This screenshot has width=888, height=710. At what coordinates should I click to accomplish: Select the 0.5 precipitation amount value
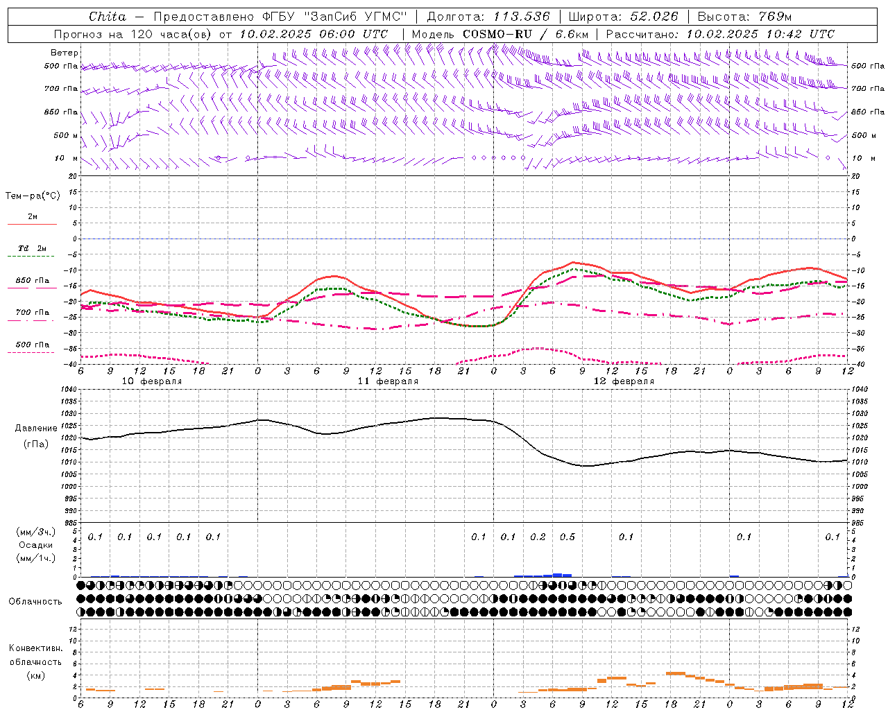[x=567, y=537]
